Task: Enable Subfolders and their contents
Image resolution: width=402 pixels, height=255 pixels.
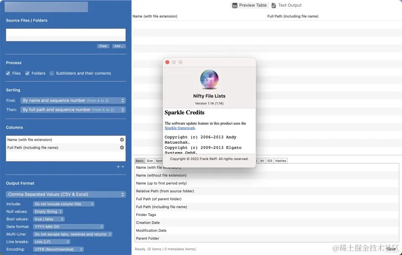Action: (52, 73)
